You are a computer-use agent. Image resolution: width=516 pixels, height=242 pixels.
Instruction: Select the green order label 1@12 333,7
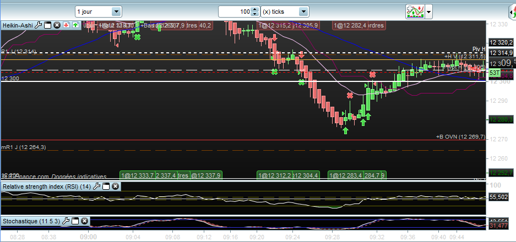click(x=137, y=175)
